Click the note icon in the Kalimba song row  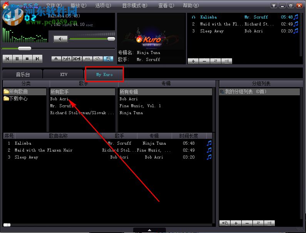[x=209, y=143]
